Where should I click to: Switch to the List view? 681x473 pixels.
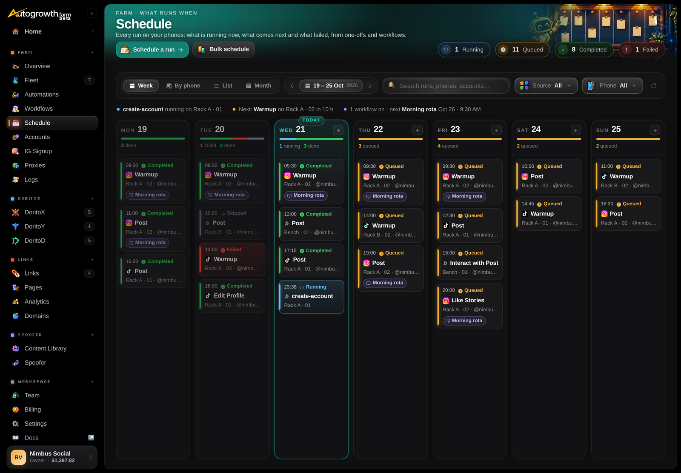223,86
